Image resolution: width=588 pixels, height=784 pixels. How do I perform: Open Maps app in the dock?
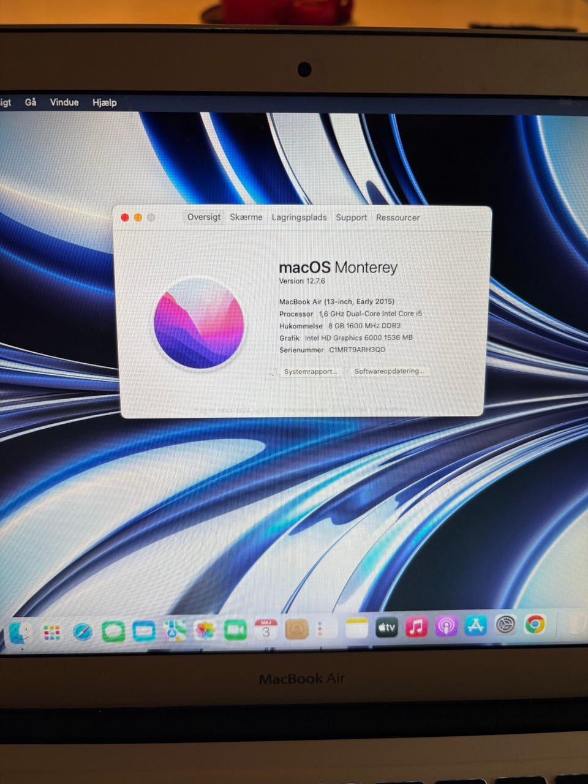tap(175, 630)
